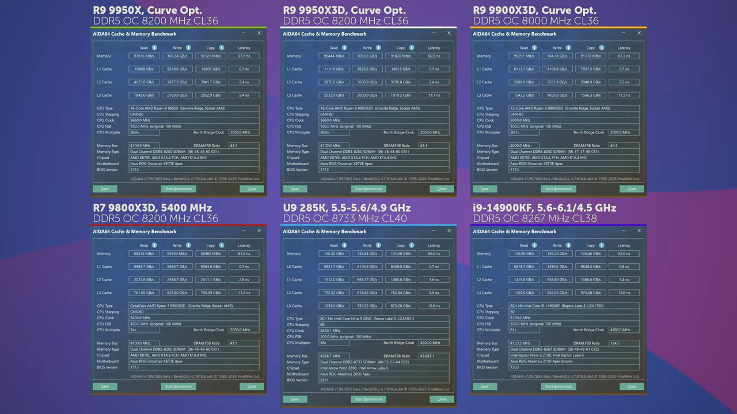This screenshot has height=414, width=737.
Task: Click Start Benchmark in the i9-14900KF window
Action: [x=559, y=386]
